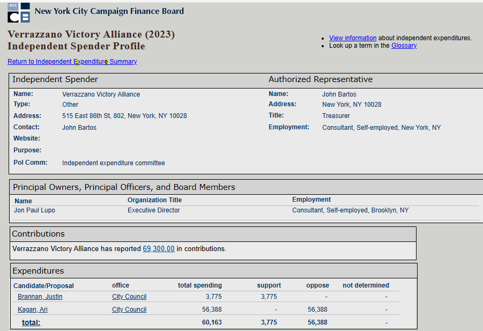Click the Organization Title column header

(154, 200)
